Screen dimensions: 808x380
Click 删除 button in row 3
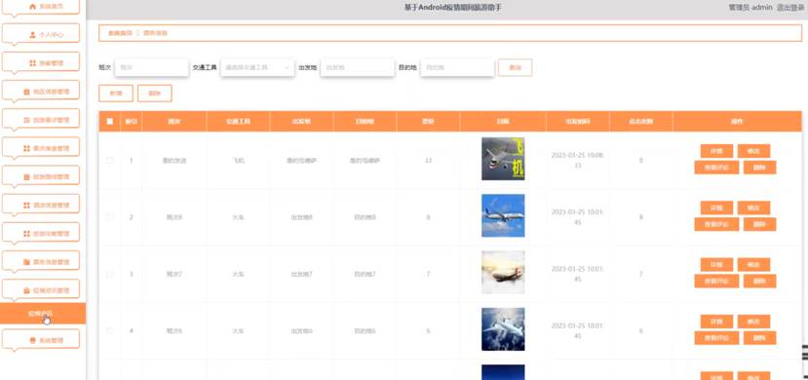760,282
